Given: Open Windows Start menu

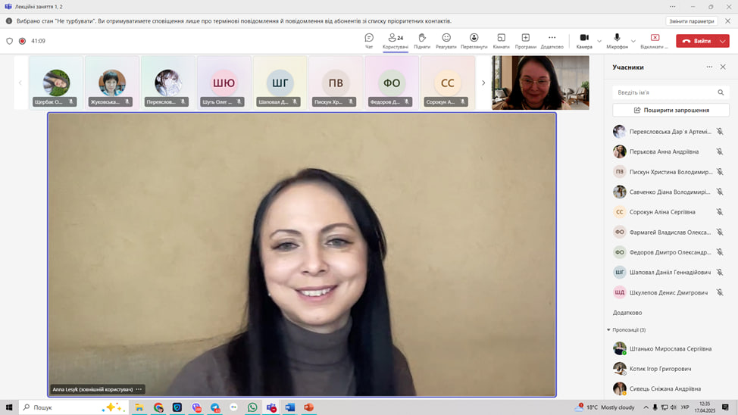Looking at the screenshot, I should click(9, 407).
